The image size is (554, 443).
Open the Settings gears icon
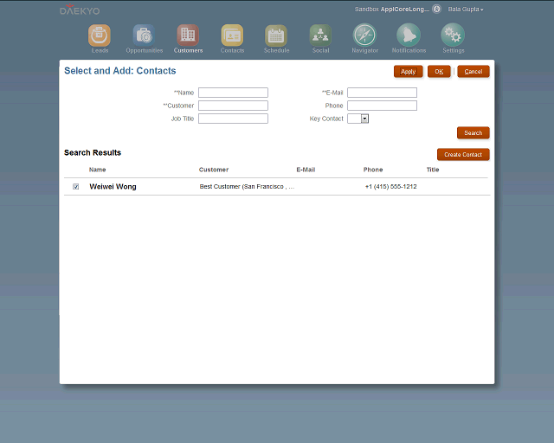[453, 35]
